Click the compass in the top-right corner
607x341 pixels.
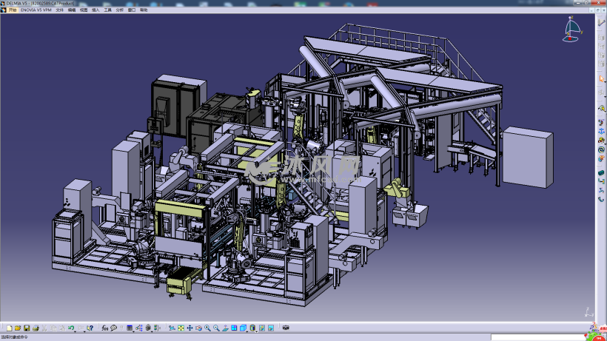572,28
